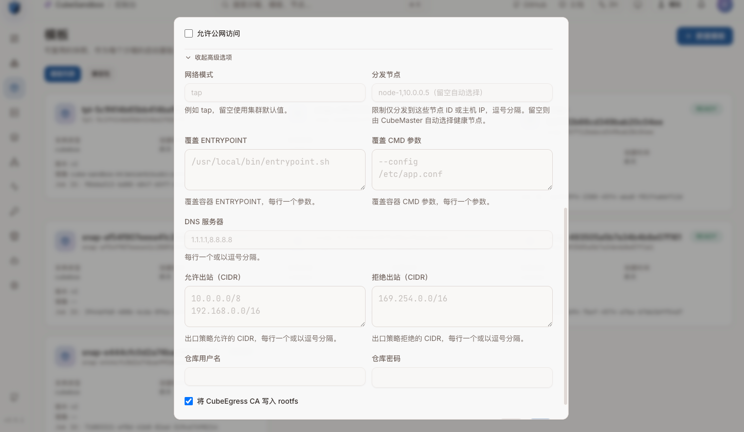Click the '分发节点' field label
The width and height of the screenshot is (744, 432).
(x=386, y=75)
